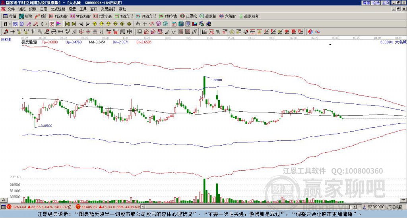407x218 pixels.
Task: Click the 日K线 label
Action: 6,40
